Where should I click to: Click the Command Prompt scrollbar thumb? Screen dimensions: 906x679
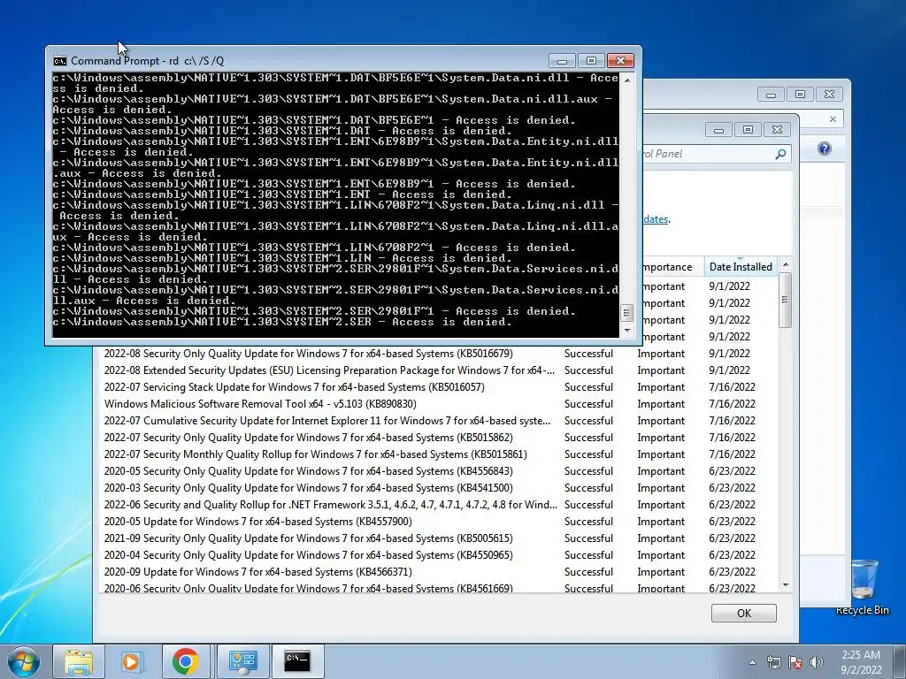coord(627,313)
